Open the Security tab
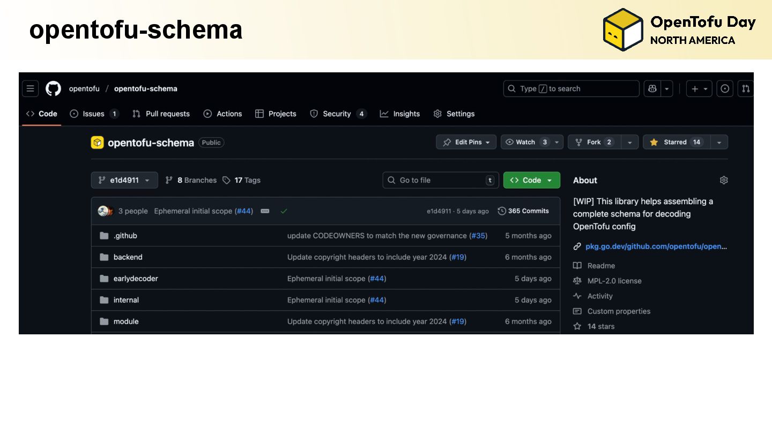Image resolution: width=772 pixels, height=434 pixels. pos(338,114)
